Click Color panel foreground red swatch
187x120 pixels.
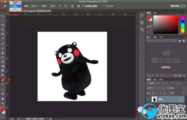click(x=149, y=18)
